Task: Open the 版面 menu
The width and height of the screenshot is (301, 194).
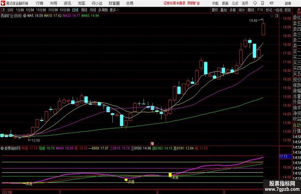Action: (225, 3)
